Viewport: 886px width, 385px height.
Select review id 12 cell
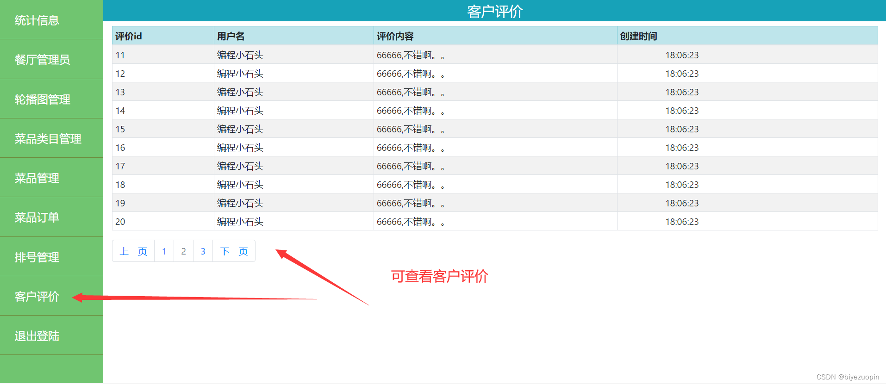[x=163, y=73]
